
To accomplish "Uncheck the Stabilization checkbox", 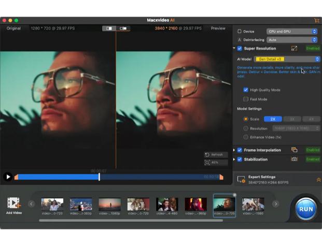I will (240, 159).
